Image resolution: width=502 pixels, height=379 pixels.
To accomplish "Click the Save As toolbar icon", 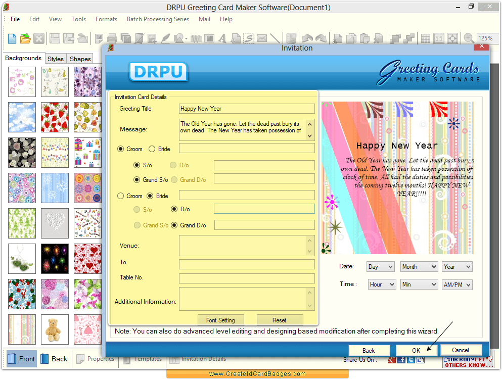I will [69, 38].
